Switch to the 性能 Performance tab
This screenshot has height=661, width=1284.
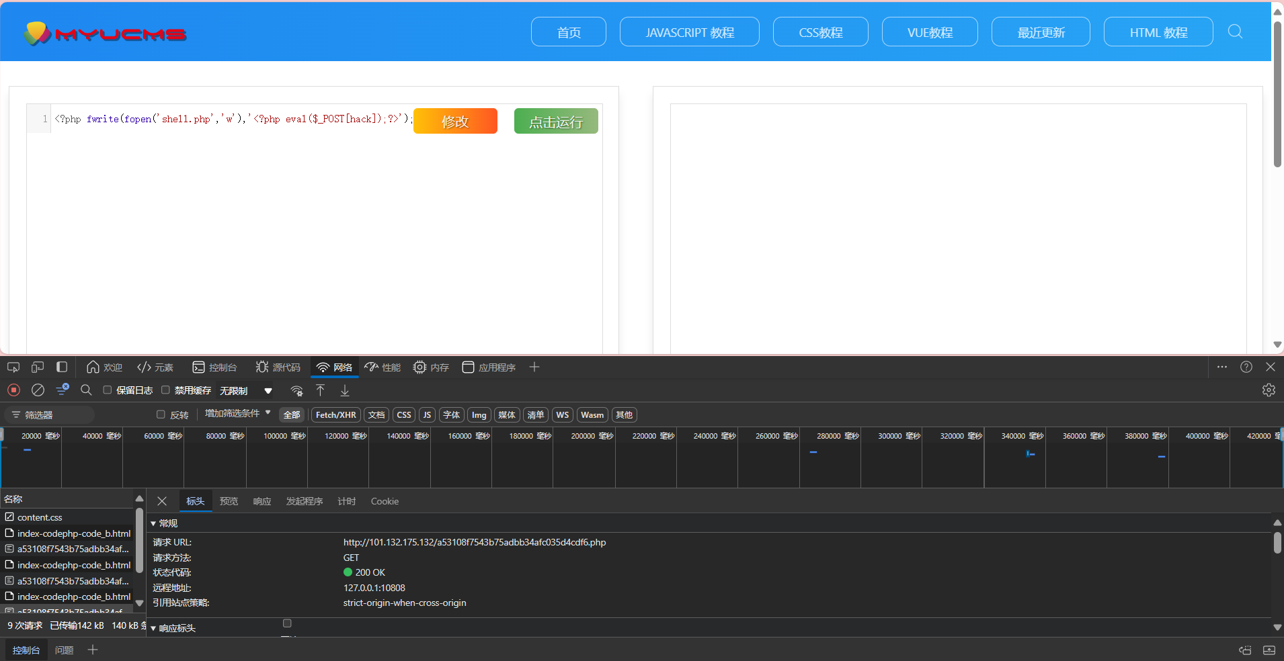(x=383, y=367)
